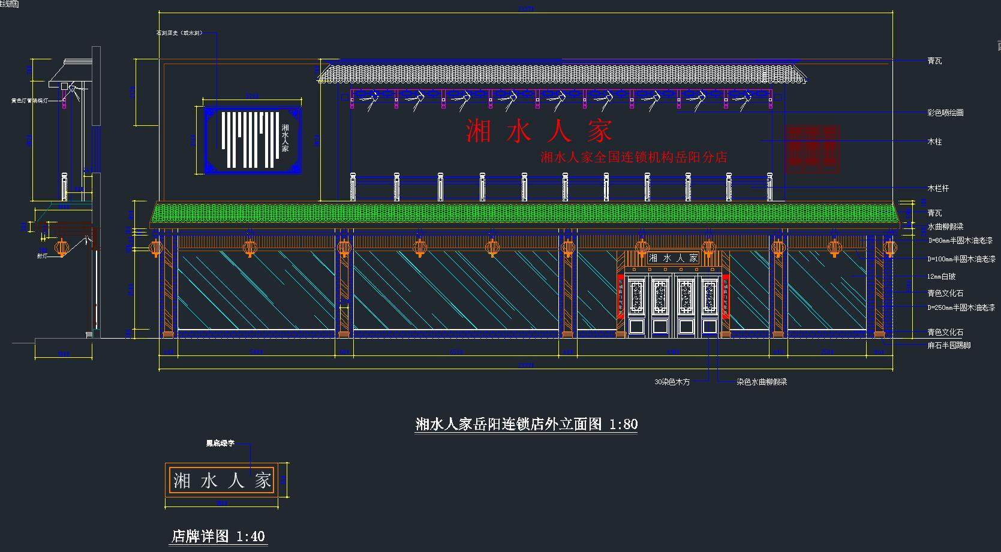The width and height of the screenshot is (1001, 552).
Task: Select the 彩色喷绘画 annotation label
Action: click(x=945, y=113)
